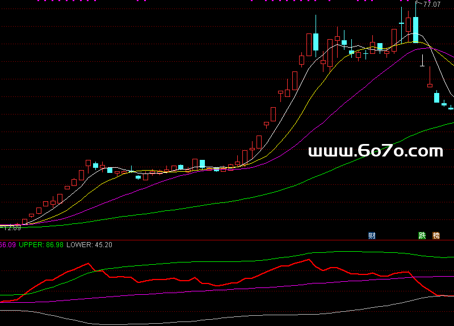
Task: Select the first peak of the red indicator line
Action: pyautogui.click(x=89, y=264)
